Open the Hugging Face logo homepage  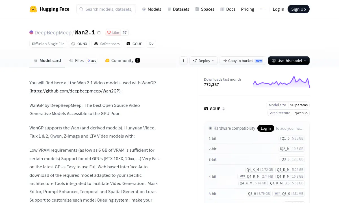tap(49, 9)
